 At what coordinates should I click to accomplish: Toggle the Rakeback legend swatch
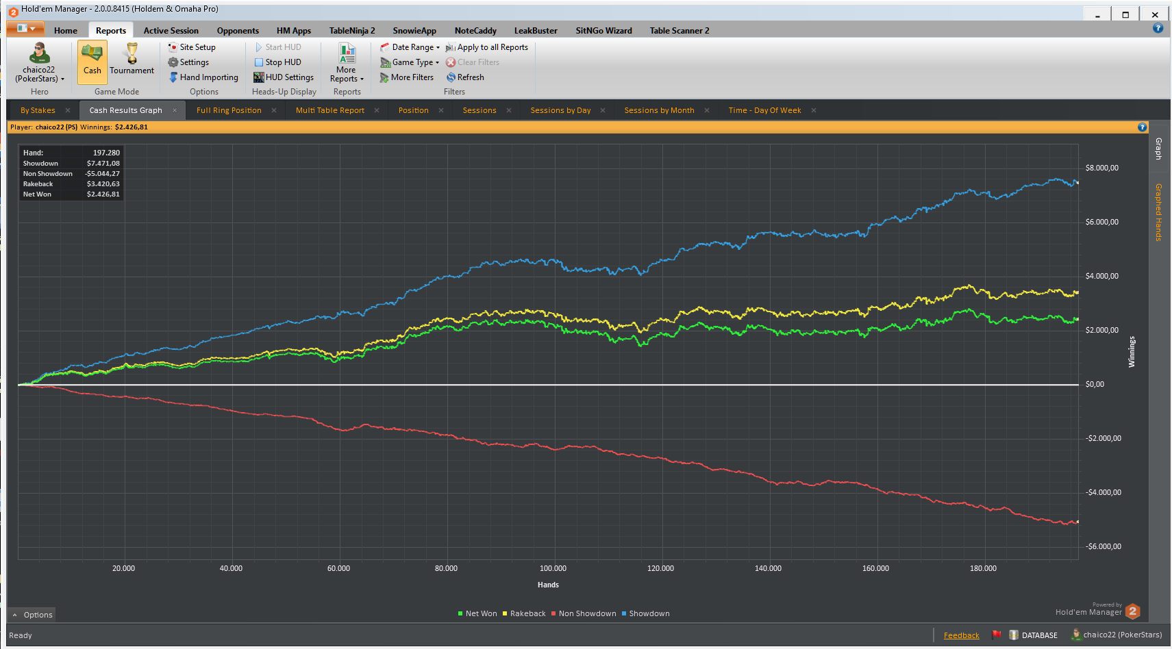505,613
